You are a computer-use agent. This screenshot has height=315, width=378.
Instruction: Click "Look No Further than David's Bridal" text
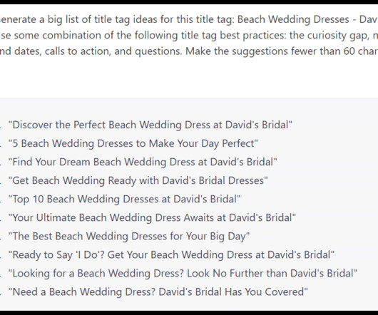coord(270,274)
